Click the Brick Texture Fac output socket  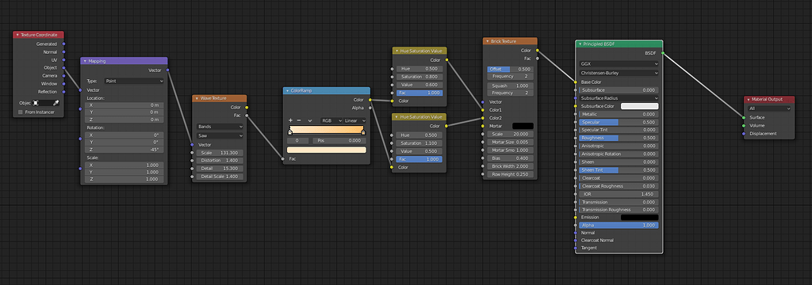pos(537,59)
